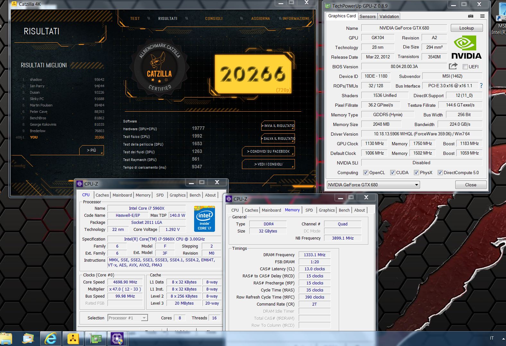Open the CPU tab in right CPU-Z
506x346 pixels.
(x=235, y=210)
